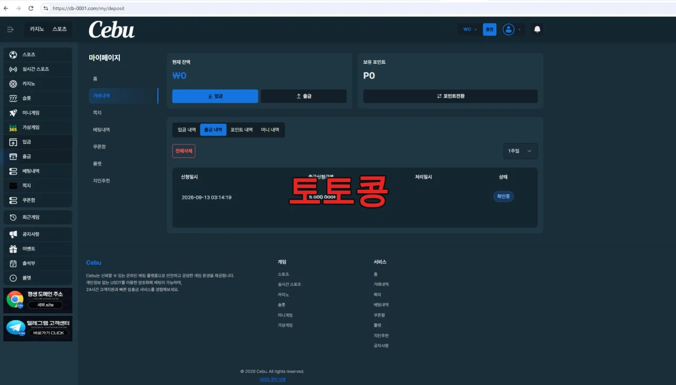Open 스포츠 soccer ball icon in the sidebar
Viewport: 676px width, 385px height.
point(13,55)
